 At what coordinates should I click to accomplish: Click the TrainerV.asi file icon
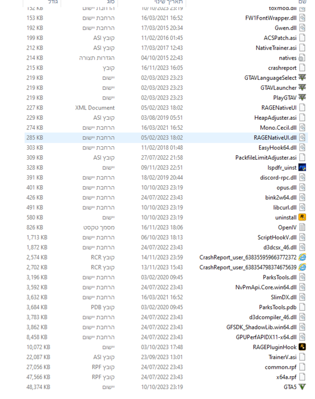click(x=302, y=357)
